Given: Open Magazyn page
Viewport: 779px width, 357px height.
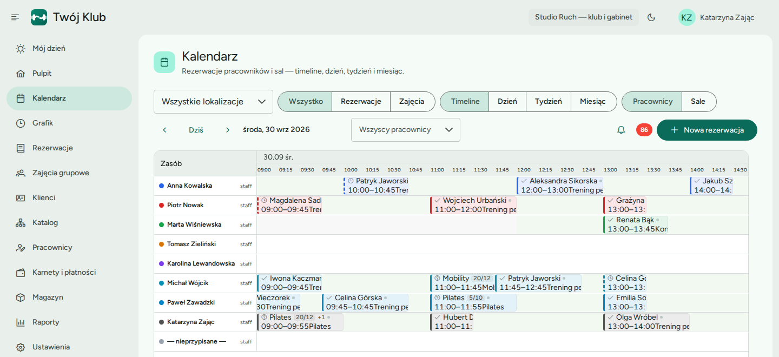Looking at the screenshot, I should [x=69, y=297].
